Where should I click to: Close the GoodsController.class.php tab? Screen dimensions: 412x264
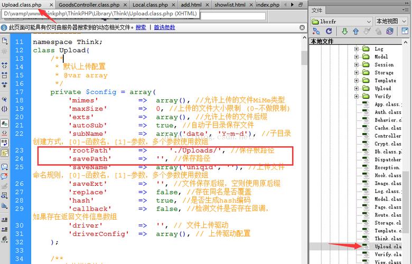pyautogui.click(x=125, y=5)
